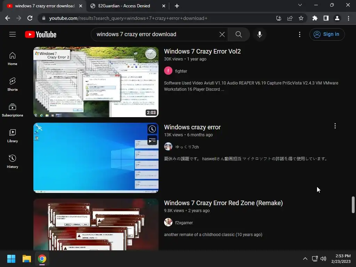This screenshot has width=356, height=267.
Task: Select the windows 7 crazy error download tab
Action: click(45, 6)
